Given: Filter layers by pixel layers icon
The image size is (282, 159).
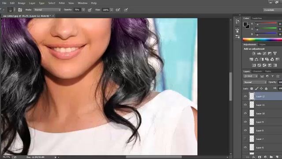Looking at the screenshot, I should pos(262,76).
